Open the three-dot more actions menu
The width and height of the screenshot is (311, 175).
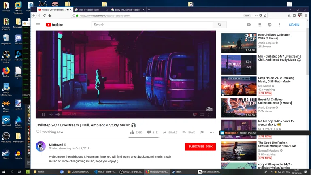point(211,132)
